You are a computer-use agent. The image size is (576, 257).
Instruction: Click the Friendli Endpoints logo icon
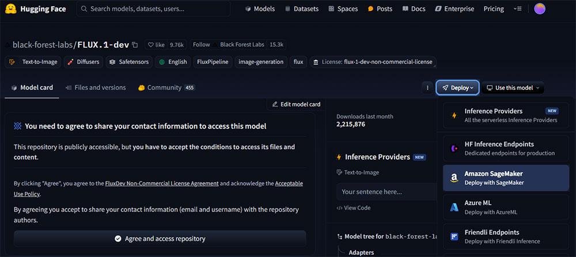pos(454,237)
